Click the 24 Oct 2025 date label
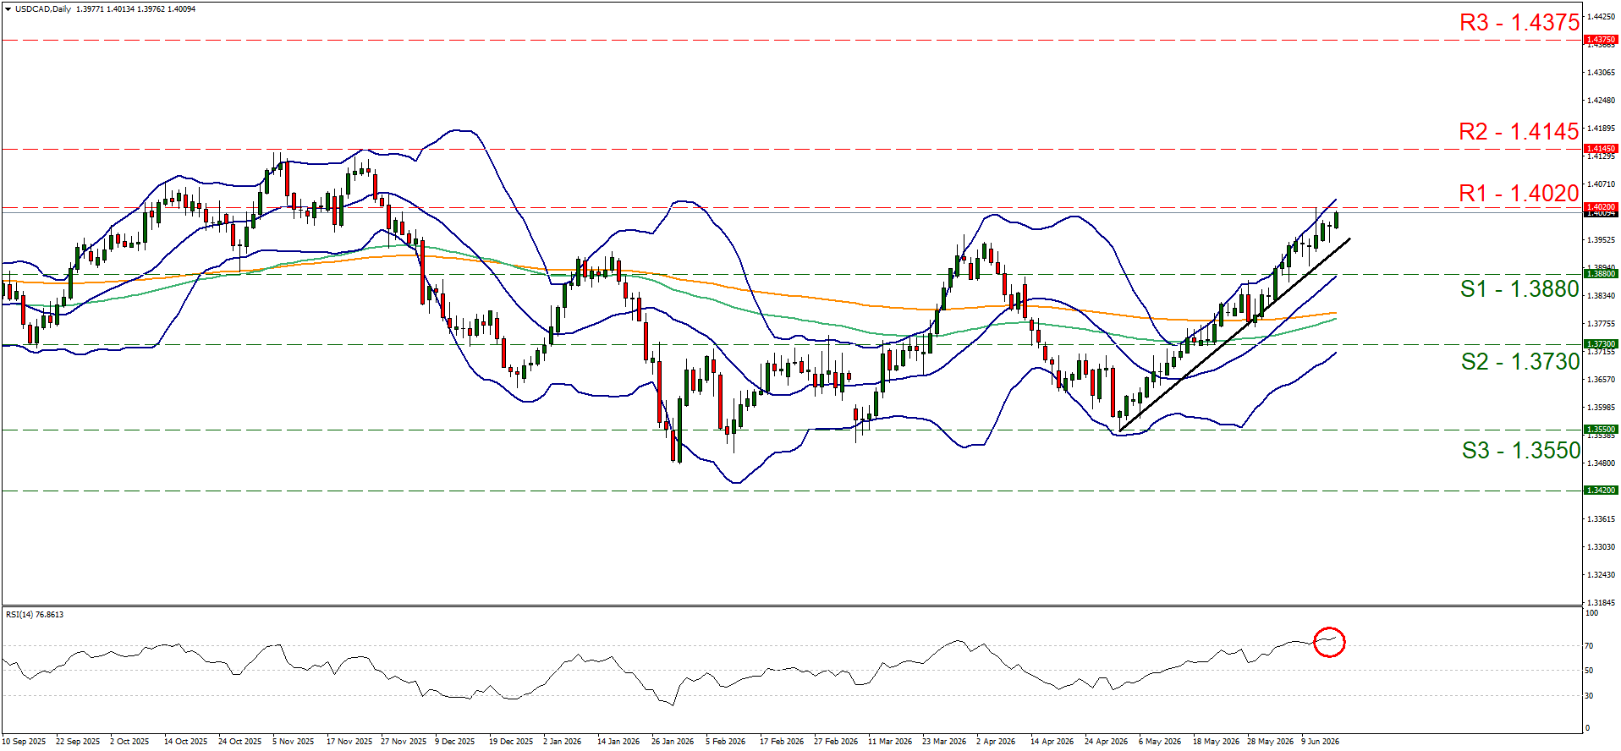 click(x=240, y=742)
